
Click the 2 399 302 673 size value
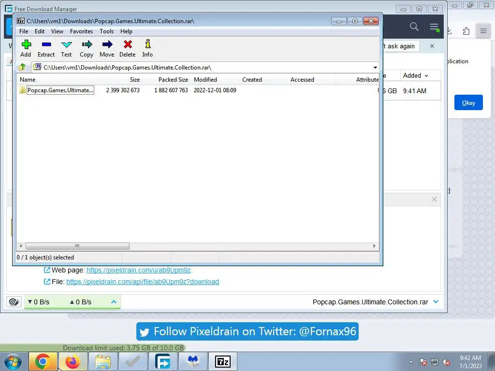[123, 90]
